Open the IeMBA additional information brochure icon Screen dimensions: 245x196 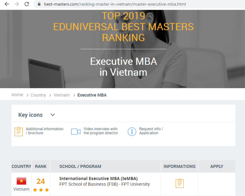click(x=179, y=183)
